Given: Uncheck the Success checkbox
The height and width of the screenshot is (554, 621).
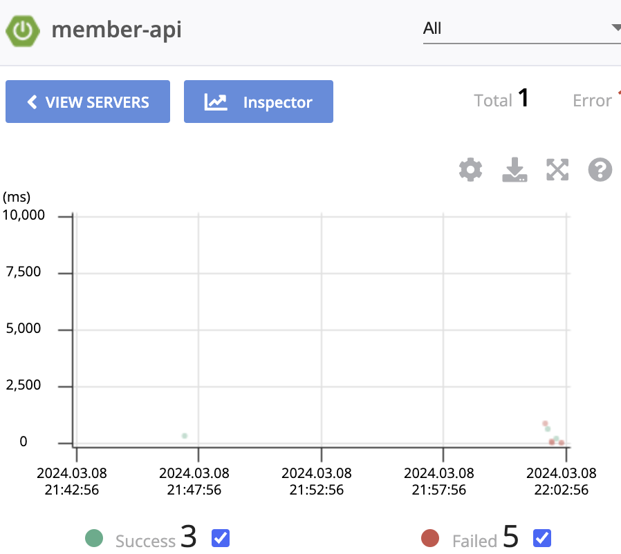Looking at the screenshot, I should pos(221,538).
